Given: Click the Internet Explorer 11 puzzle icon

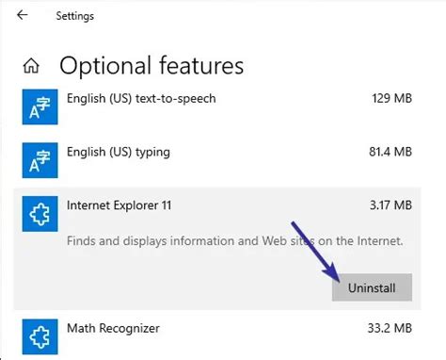Looking at the screenshot, I should [x=40, y=214].
